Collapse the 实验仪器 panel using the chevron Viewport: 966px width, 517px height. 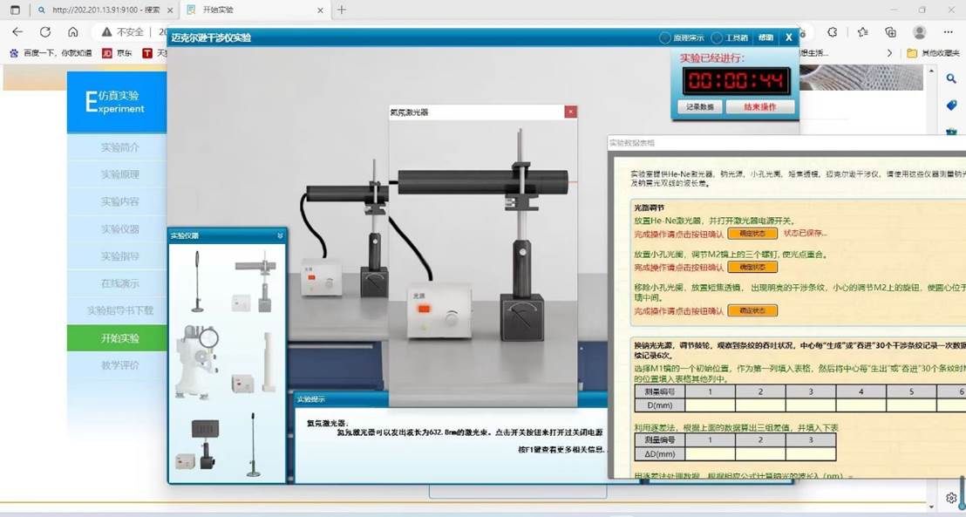[x=280, y=235]
